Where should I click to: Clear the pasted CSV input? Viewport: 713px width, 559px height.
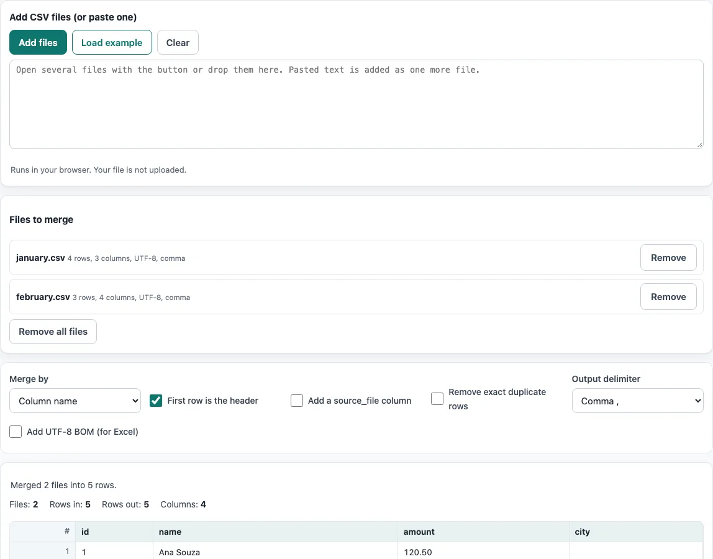point(178,42)
